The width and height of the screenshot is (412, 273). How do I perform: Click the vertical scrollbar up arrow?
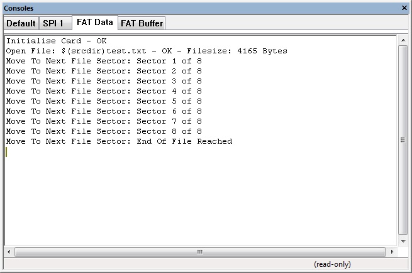[x=403, y=40]
